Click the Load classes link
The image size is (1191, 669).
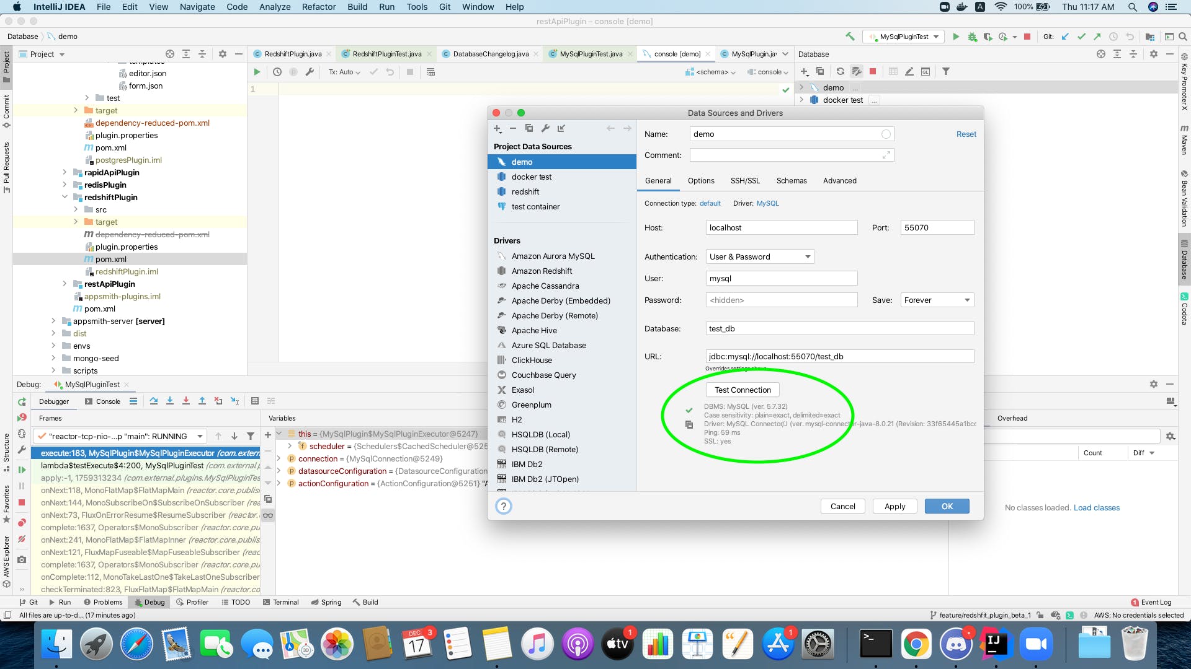[1096, 507]
